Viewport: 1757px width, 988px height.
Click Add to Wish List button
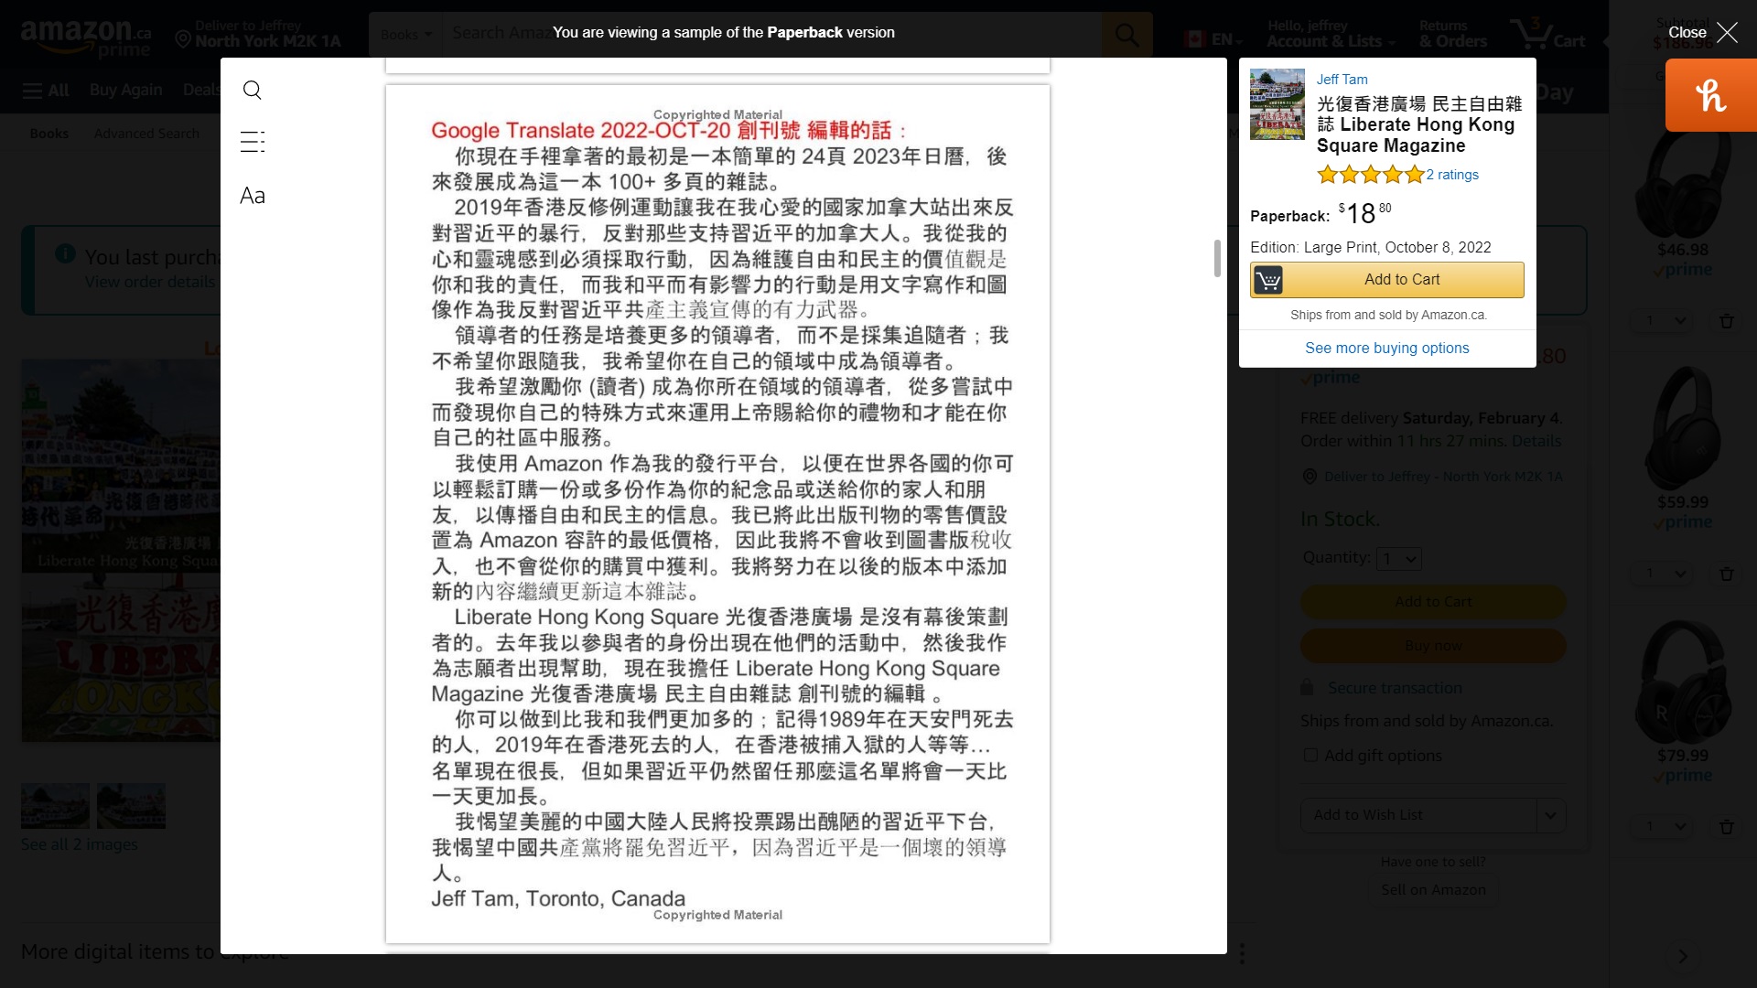1418,815
